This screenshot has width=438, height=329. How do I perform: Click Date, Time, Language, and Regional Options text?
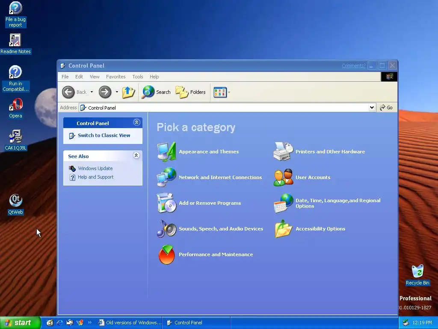[x=338, y=203]
